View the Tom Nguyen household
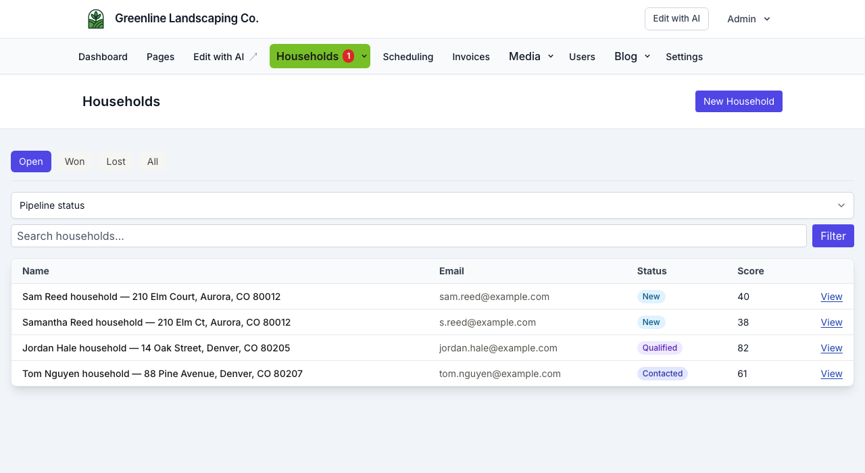The width and height of the screenshot is (865, 473). point(831,374)
